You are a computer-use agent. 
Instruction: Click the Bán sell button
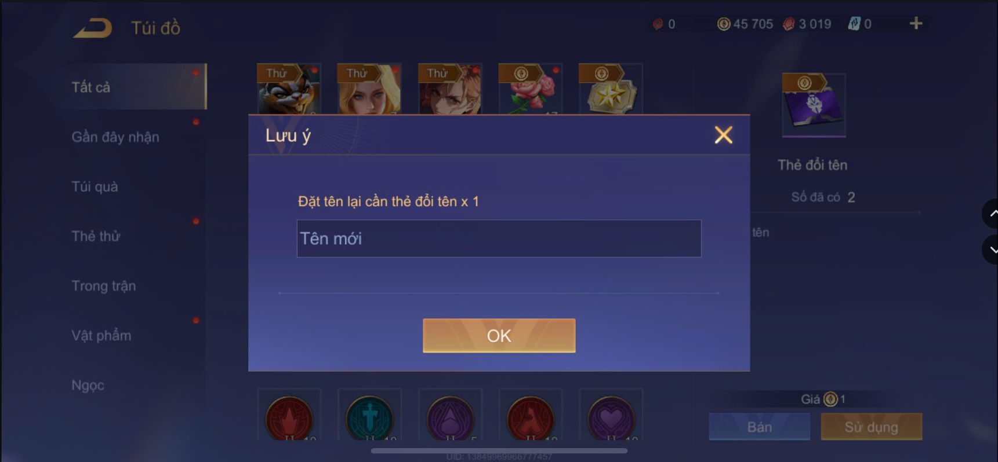coord(759,427)
